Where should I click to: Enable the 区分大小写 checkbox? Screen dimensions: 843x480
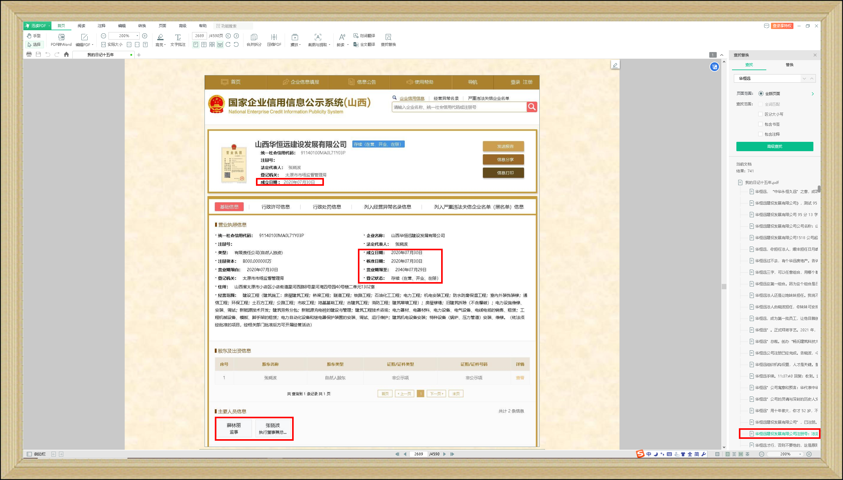click(760, 114)
